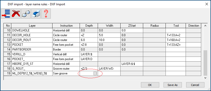Screen dimensions: 211x91
Task: Click the Layer column header
Action: pos(32,26)
